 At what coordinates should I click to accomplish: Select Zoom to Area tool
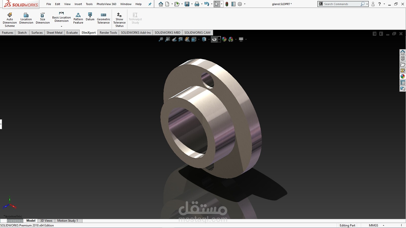pyautogui.click(x=167, y=39)
